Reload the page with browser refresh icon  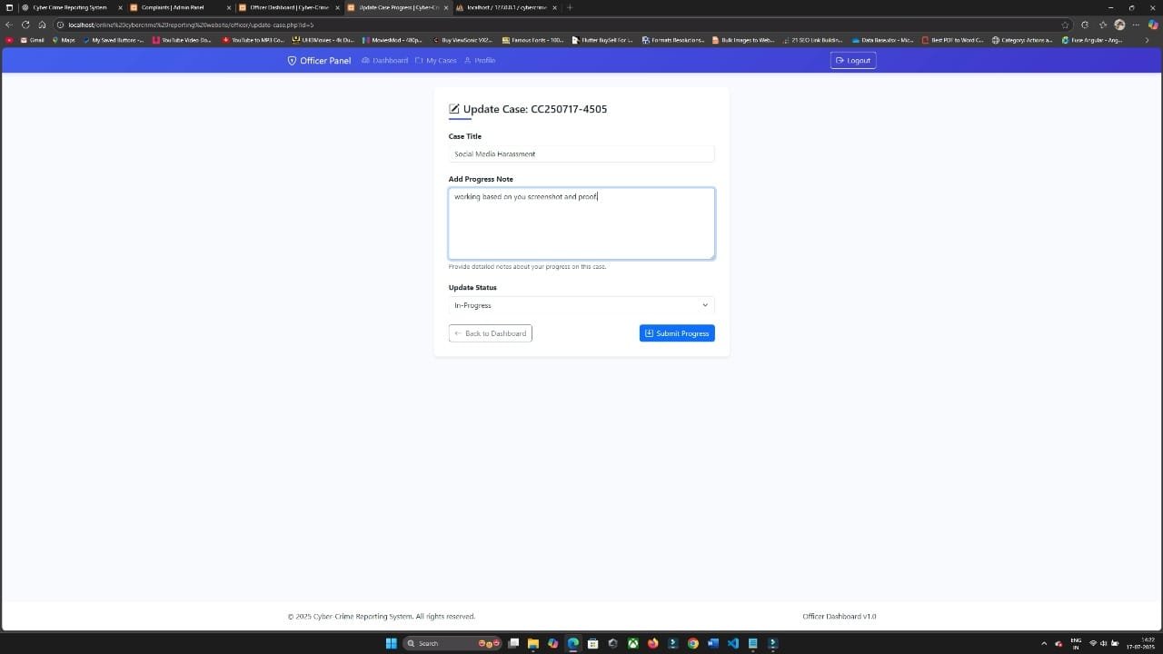(x=25, y=25)
